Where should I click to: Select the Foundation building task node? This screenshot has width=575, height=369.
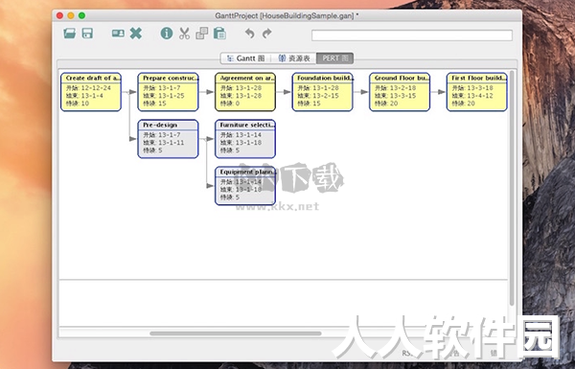pos(322,92)
